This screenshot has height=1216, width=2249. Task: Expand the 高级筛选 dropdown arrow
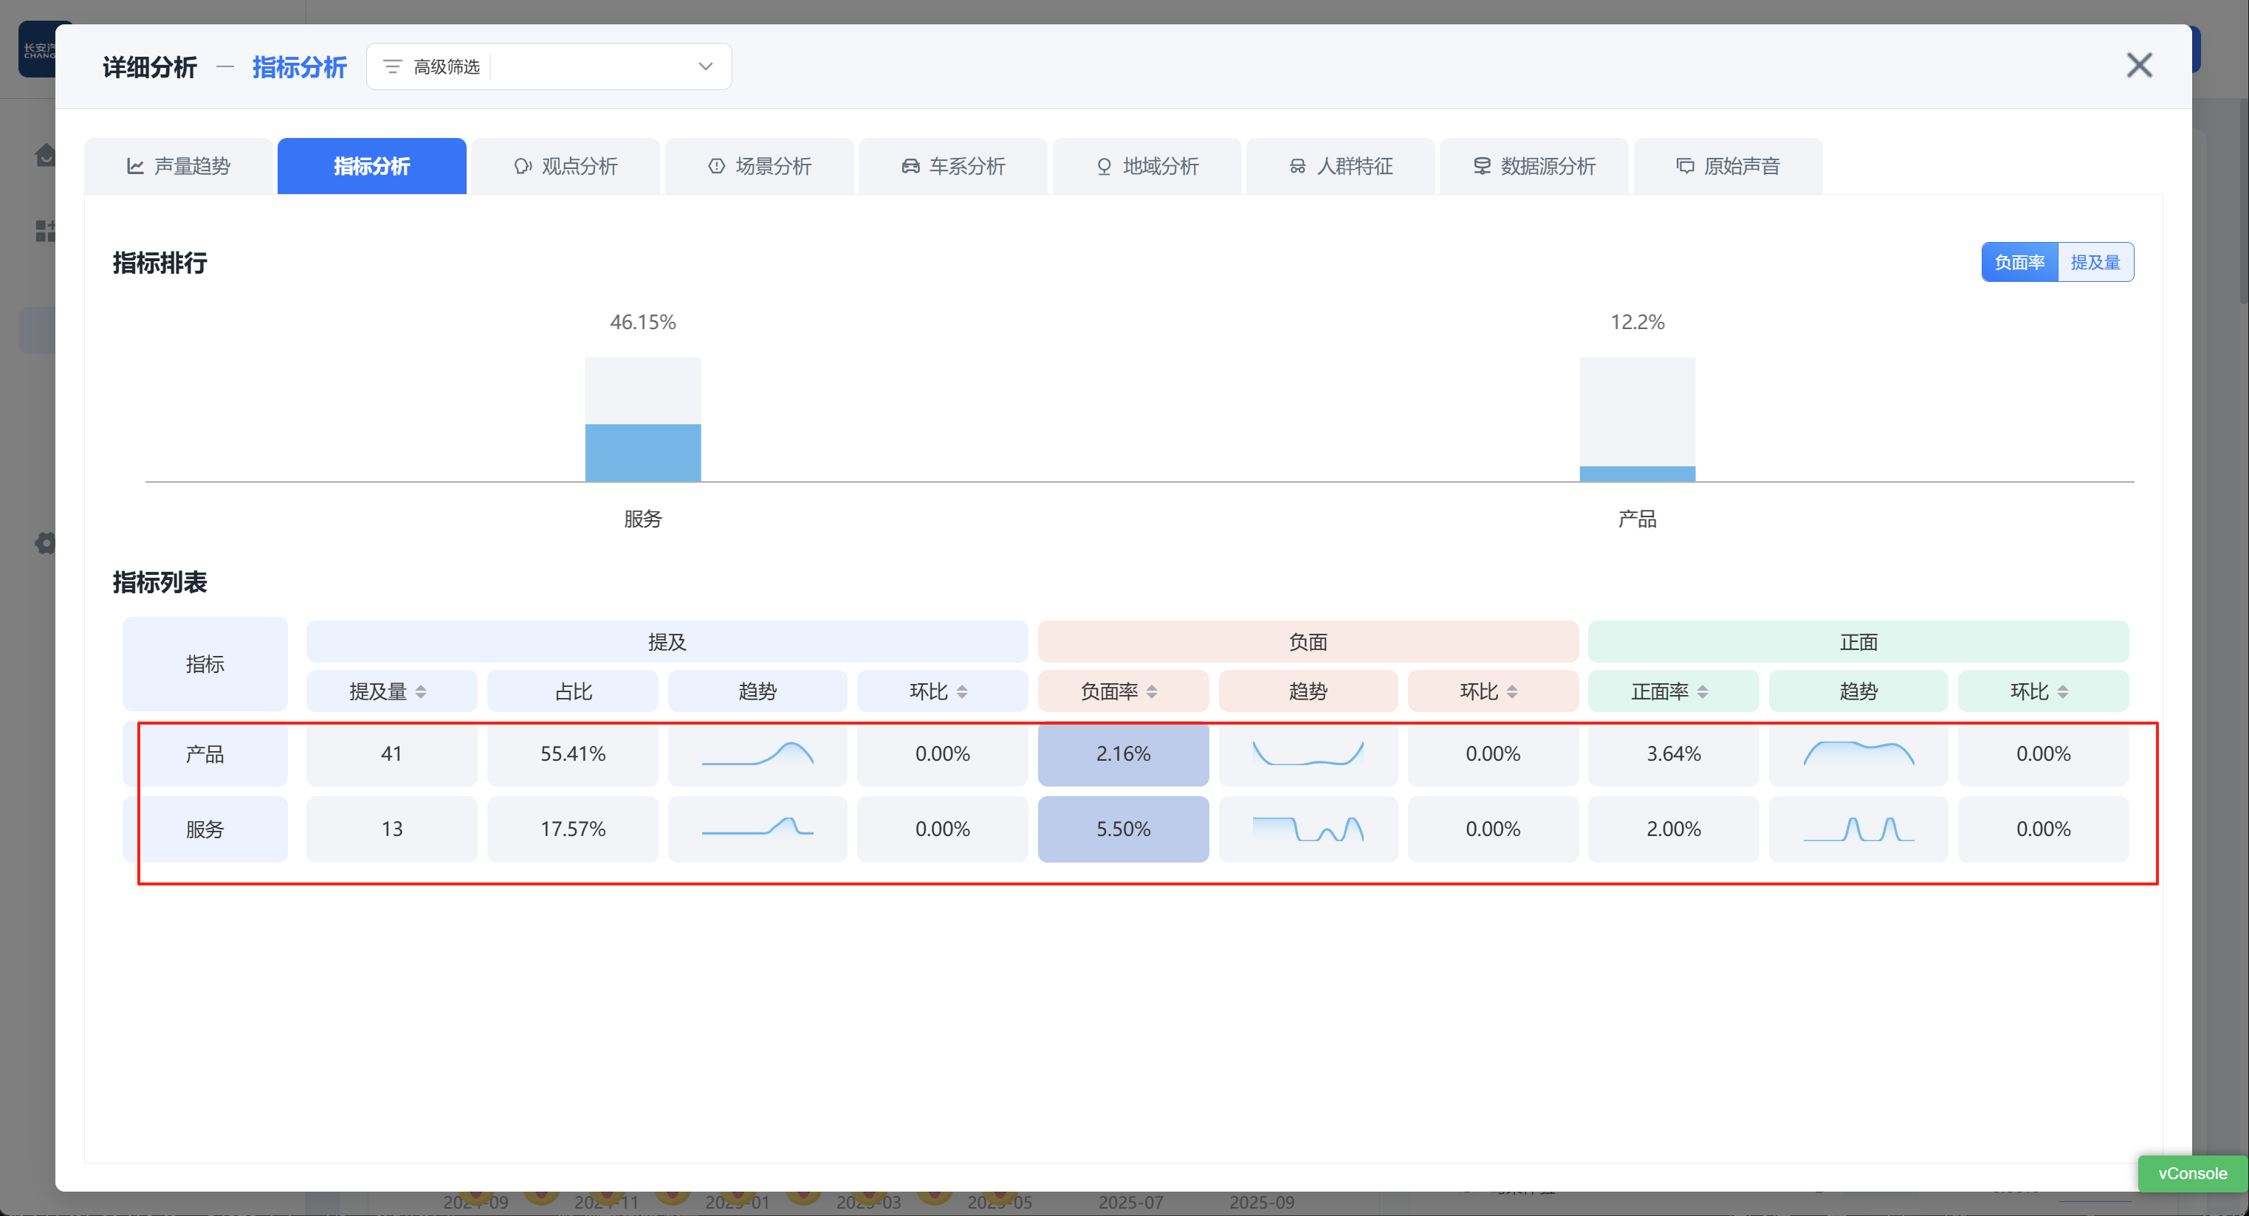pos(705,66)
